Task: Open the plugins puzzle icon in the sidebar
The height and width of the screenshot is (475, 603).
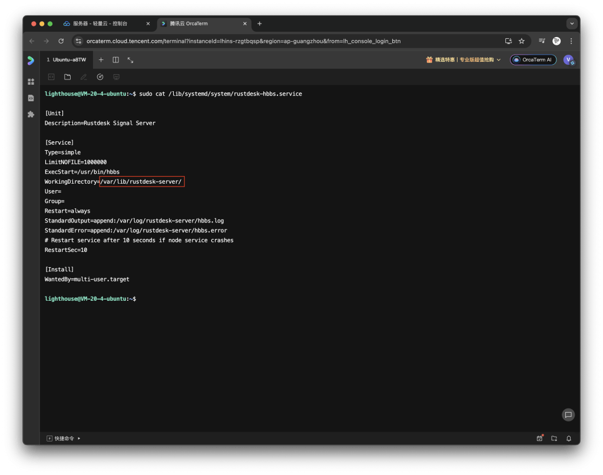Action: [31, 114]
